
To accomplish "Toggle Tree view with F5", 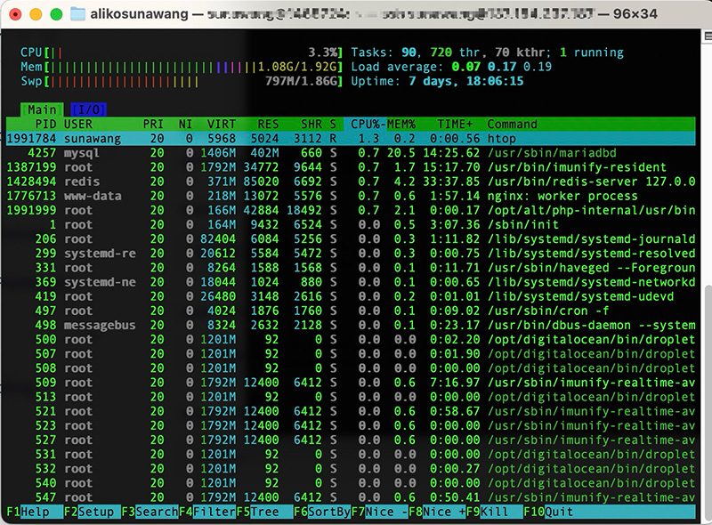I will pos(264,512).
